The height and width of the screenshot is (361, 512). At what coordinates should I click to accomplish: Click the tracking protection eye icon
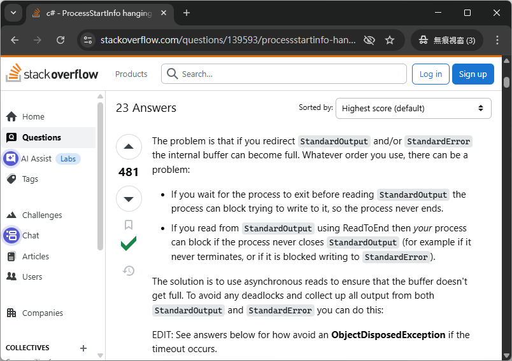coord(369,40)
